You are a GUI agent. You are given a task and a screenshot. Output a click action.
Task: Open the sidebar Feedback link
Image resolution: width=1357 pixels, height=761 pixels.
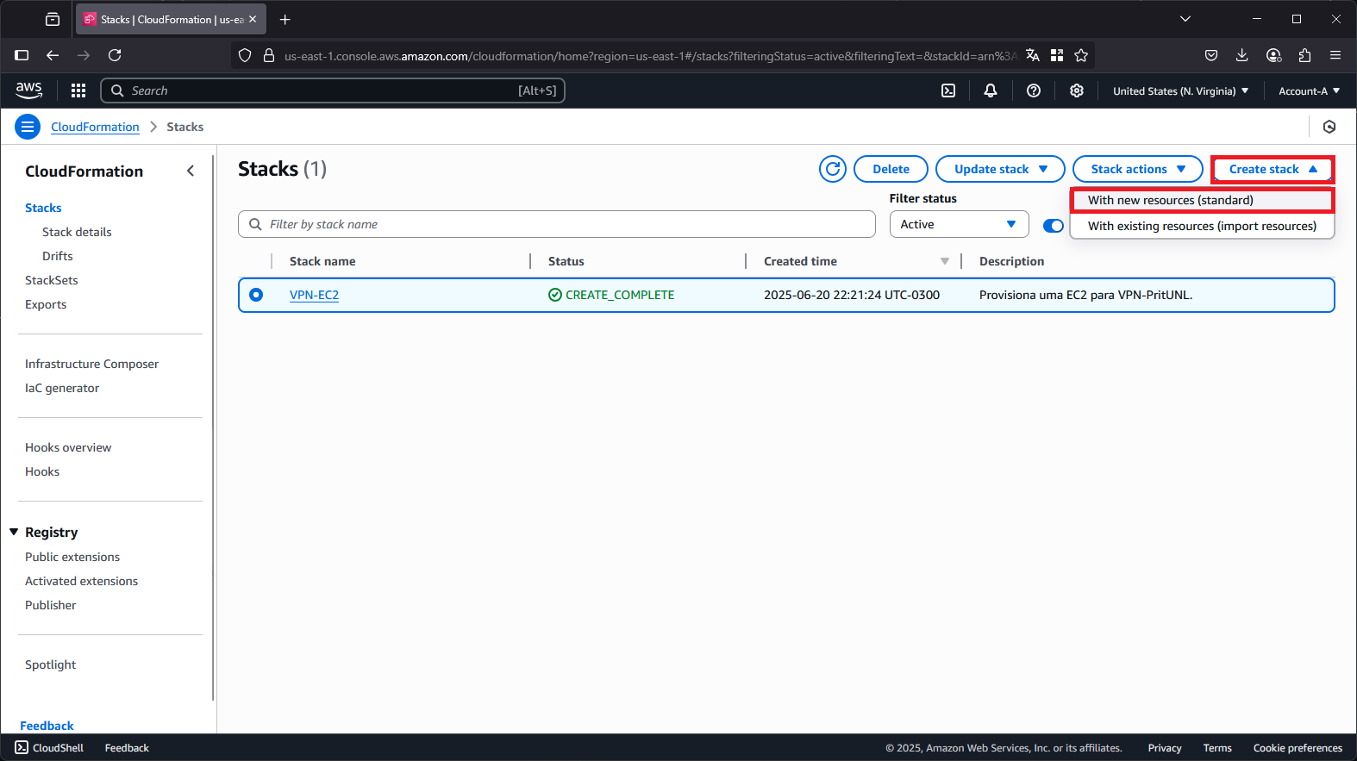[x=47, y=726]
